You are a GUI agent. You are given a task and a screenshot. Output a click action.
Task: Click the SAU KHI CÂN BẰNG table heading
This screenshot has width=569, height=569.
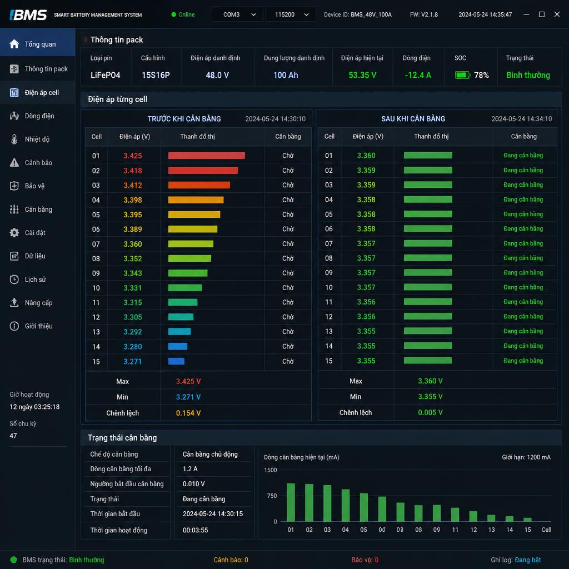[x=413, y=119]
